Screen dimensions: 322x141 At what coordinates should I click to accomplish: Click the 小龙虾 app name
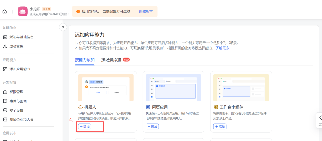(x=35, y=9)
